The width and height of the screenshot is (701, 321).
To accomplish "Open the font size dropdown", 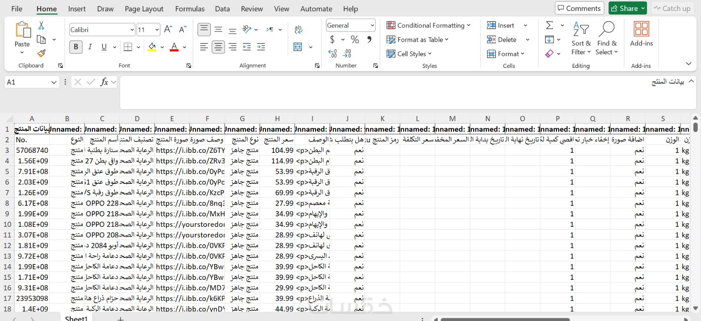I will click(157, 30).
